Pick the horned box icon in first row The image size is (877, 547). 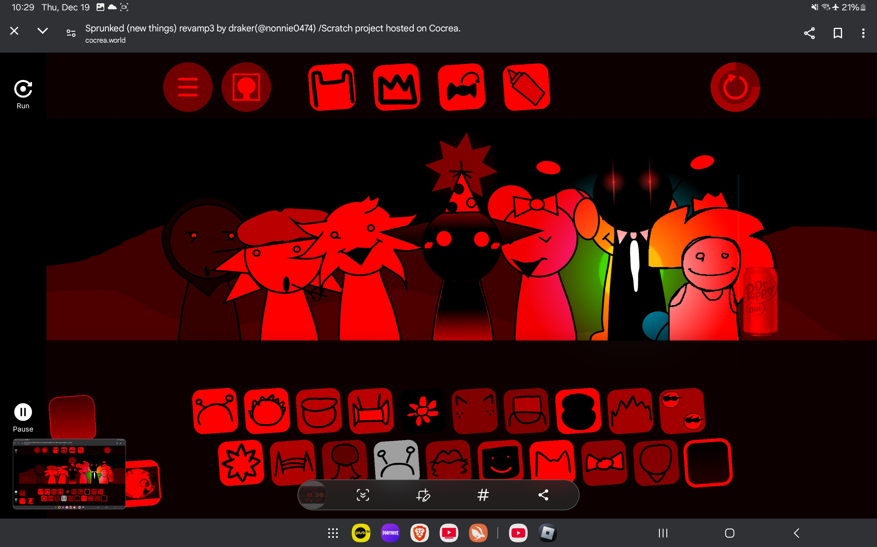pos(370,411)
